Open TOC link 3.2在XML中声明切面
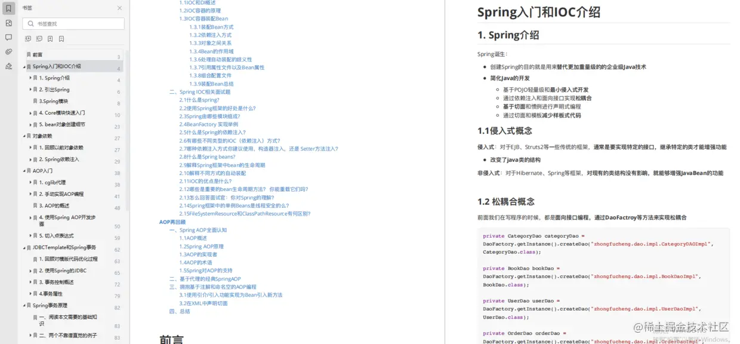Screen dimensions: 740x344 (x=203, y=303)
